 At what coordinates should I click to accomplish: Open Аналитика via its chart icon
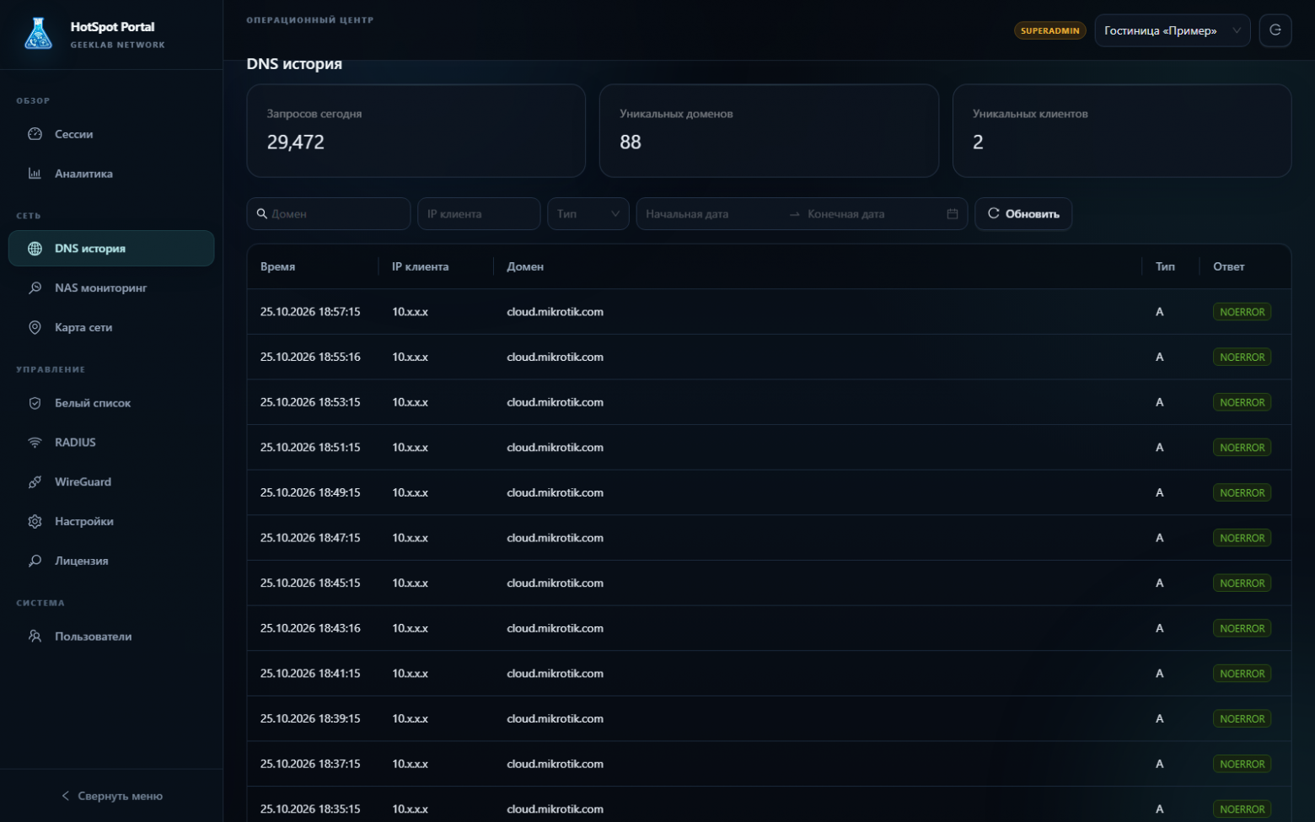(x=35, y=174)
